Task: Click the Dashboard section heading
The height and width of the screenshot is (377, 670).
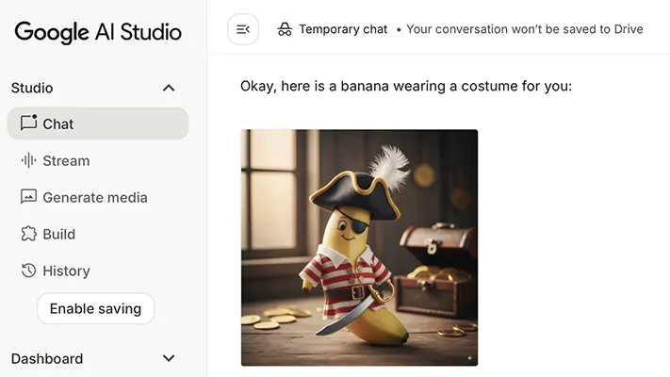Action: [47, 358]
